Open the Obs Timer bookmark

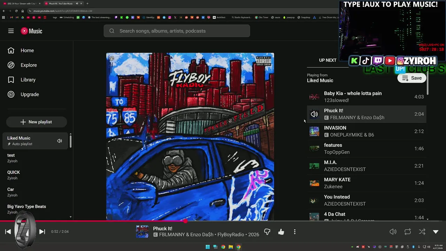[262, 17]
